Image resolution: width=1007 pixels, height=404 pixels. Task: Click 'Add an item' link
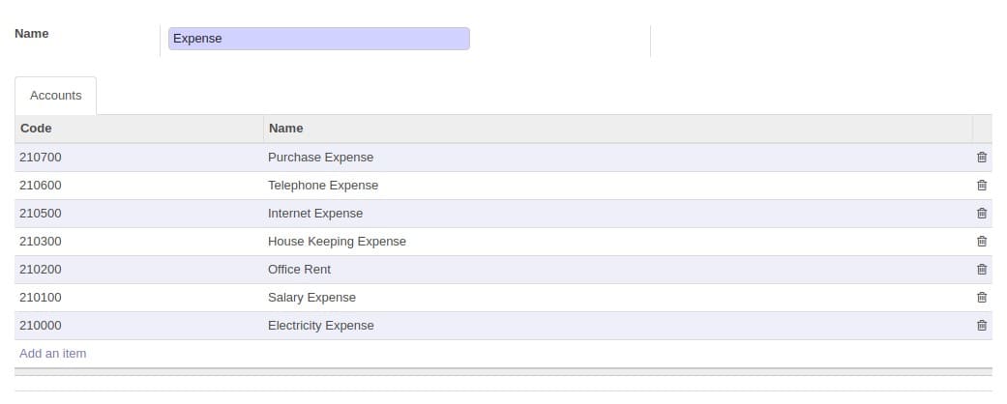point(52,354)
